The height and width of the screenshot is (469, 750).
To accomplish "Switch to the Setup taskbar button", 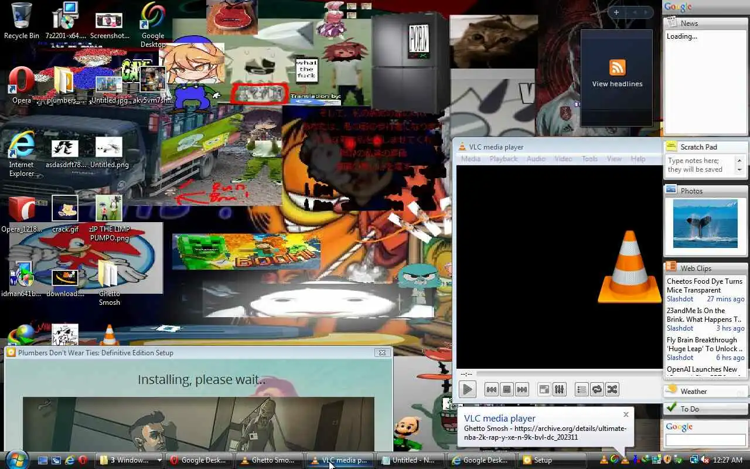I will click(x=552, y=460).
